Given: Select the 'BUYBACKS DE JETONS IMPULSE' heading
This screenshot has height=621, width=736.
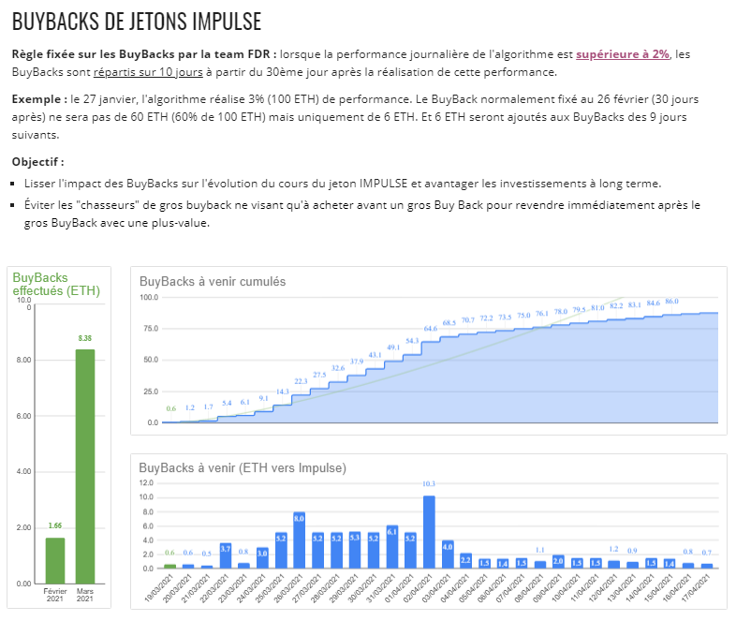Looking at the screenshot, I should tap(136, 22).
